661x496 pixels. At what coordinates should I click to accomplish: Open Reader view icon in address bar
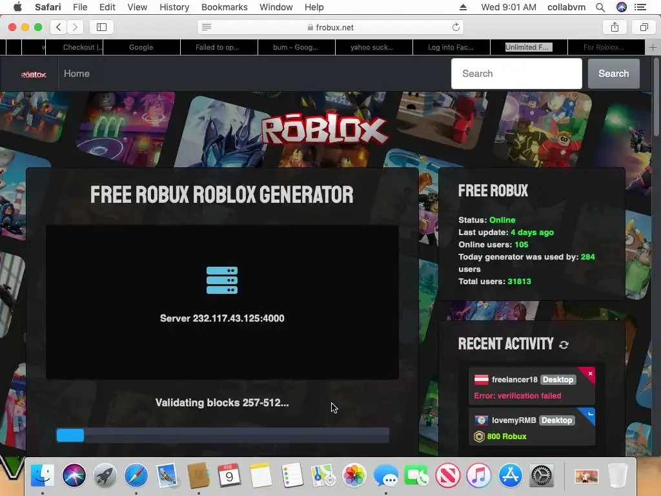pyautogui.click(x=206, y=27)
